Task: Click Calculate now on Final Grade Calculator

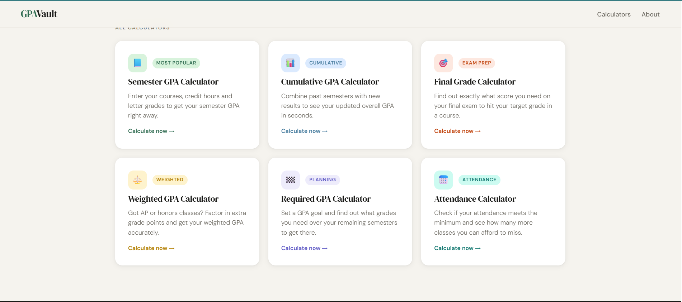Action: [x=454, y=131]
